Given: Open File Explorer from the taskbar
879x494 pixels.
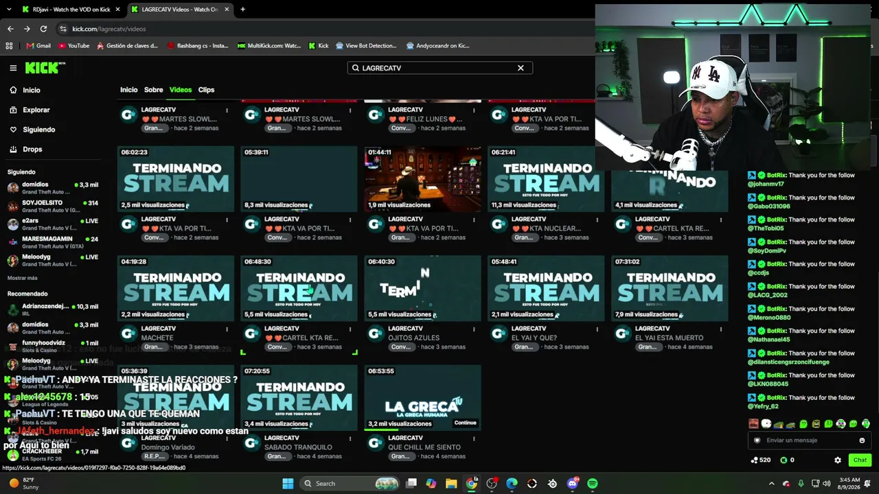Looking at the screenshot, I should 451,484.
